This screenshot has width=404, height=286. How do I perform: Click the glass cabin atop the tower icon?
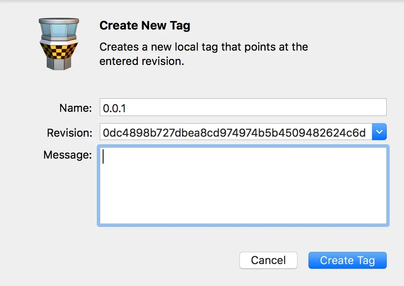tap(58, 29)
